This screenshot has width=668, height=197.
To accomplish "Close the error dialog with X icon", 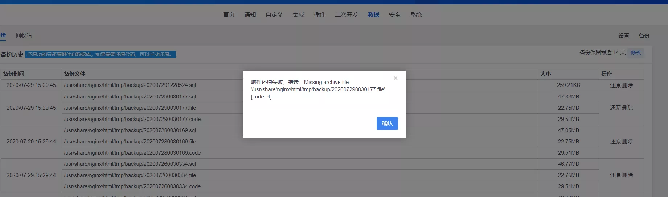I will [396, 78].
